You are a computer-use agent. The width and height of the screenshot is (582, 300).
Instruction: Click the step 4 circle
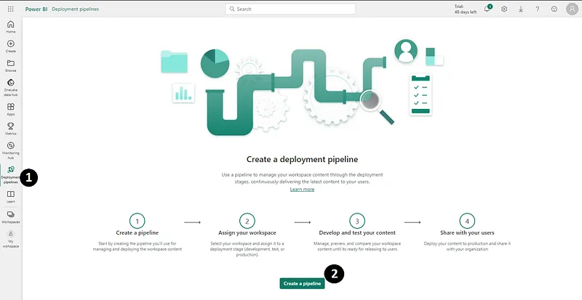467,221
